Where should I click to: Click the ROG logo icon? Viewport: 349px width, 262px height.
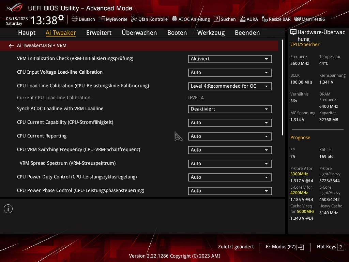coord(15,8)
